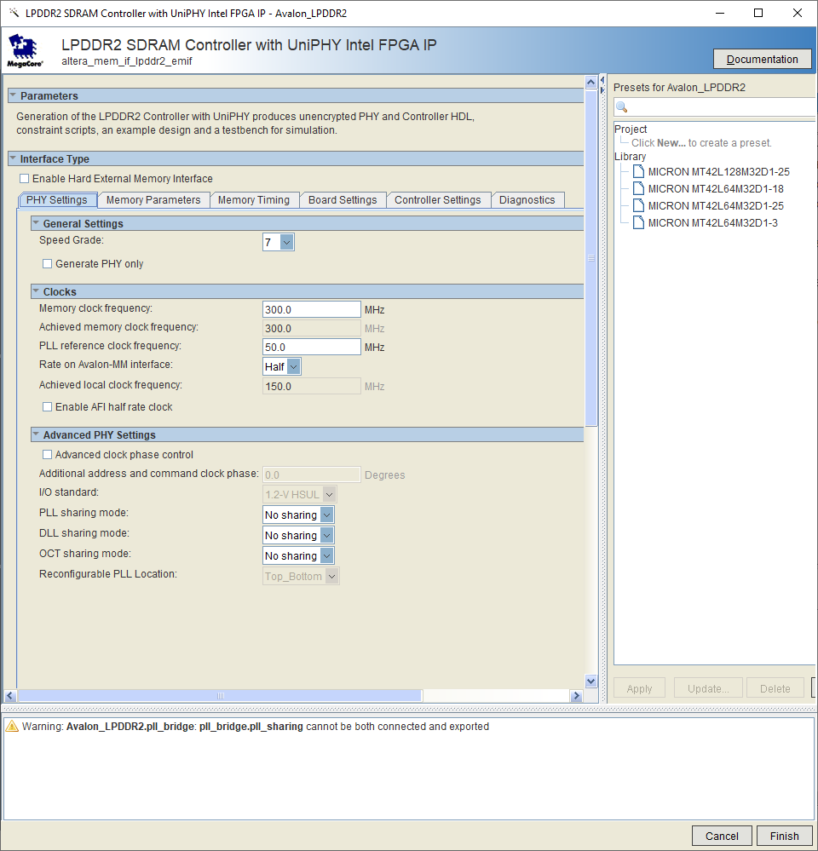Click the horizontal scrollbar left arrow
This screenshot has width=818, height=851.
click(x=10, y=696)
